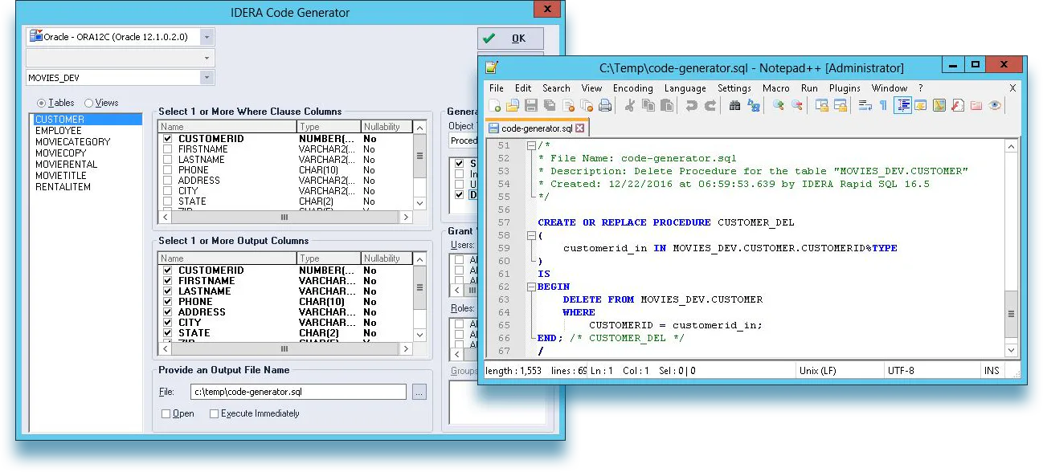Toggle word wrap in Notepad++ toolbar
Screen dimensions: 1043x472
tap(865, 105)
